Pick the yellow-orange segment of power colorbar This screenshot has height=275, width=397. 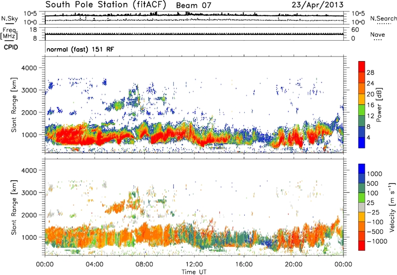coord(362,99)
